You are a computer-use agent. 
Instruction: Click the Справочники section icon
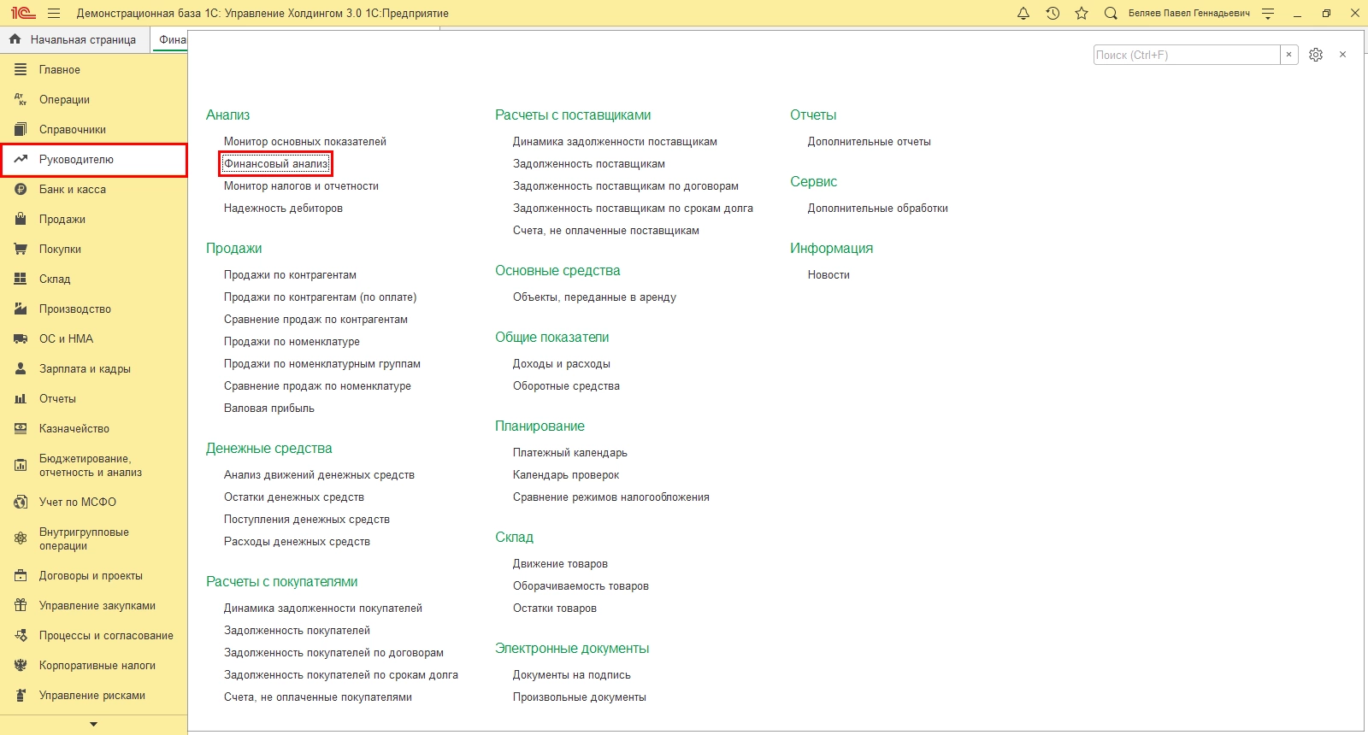tap(21, 129)
